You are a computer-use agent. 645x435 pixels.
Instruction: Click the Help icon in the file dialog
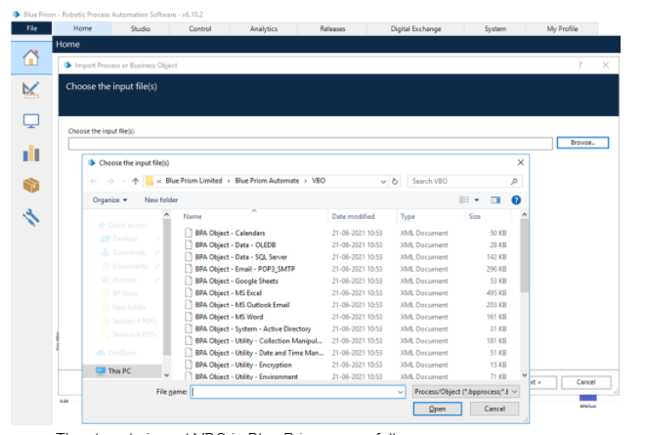516,200
